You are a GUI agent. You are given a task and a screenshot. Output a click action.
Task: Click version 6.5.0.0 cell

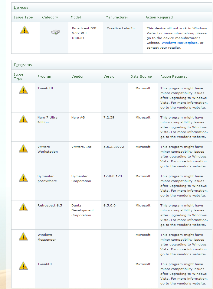[x=110, y=205]
